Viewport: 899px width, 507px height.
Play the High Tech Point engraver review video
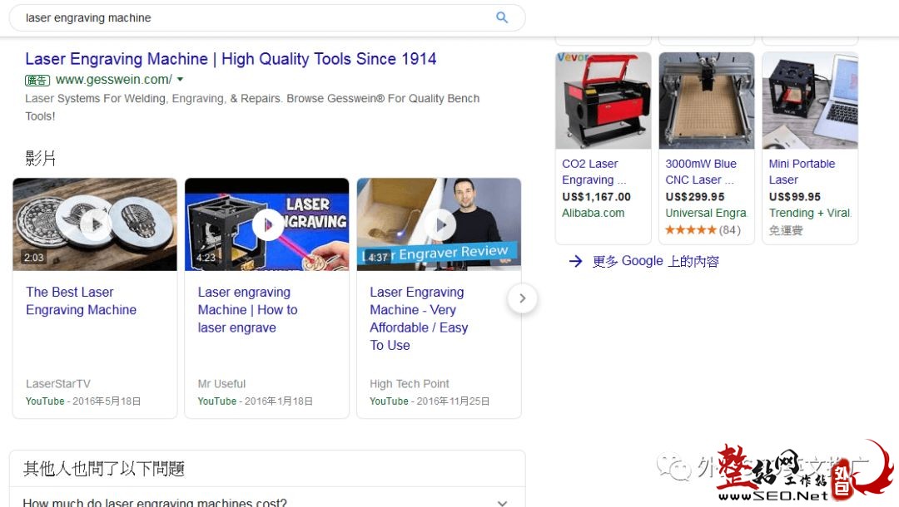(x=439, y=224)
